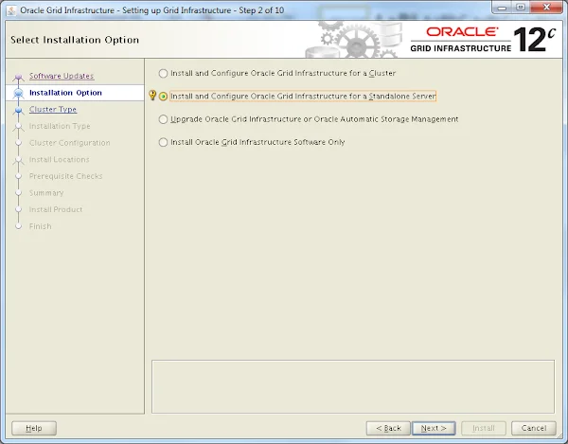
Task: Click the Installation Option step node icon
Action: coord(19,93)
